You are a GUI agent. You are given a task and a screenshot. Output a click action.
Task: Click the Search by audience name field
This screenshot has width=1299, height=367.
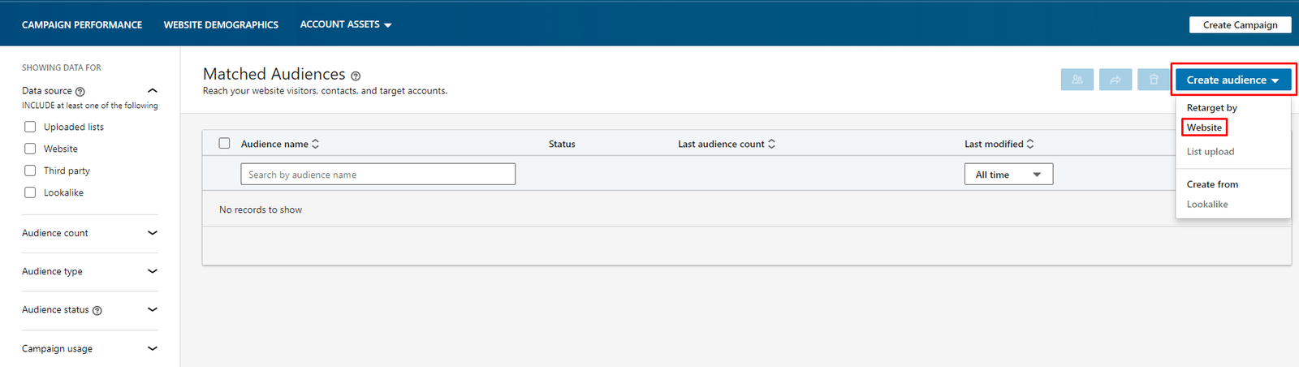[378, 174]
